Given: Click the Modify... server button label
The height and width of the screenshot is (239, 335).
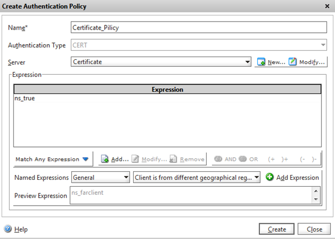Looking at the screenshot, I should click(x=312, y=62).
